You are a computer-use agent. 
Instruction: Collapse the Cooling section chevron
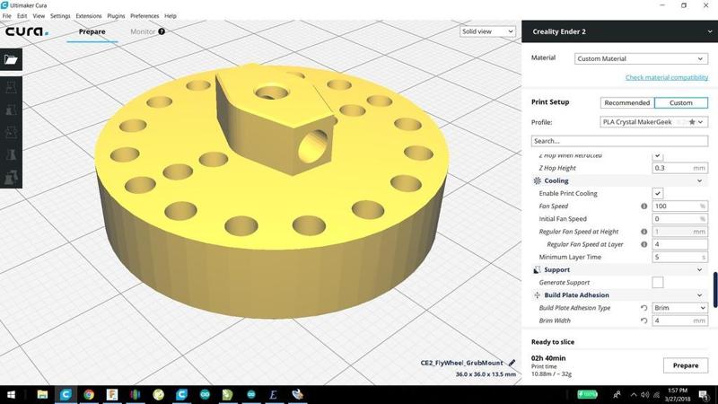pos(700,181)
